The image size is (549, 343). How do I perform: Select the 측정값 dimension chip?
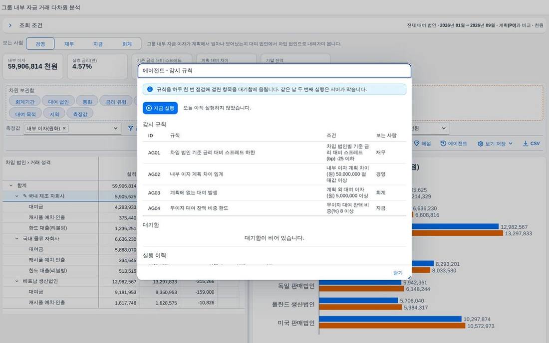[x=80, y=114]
